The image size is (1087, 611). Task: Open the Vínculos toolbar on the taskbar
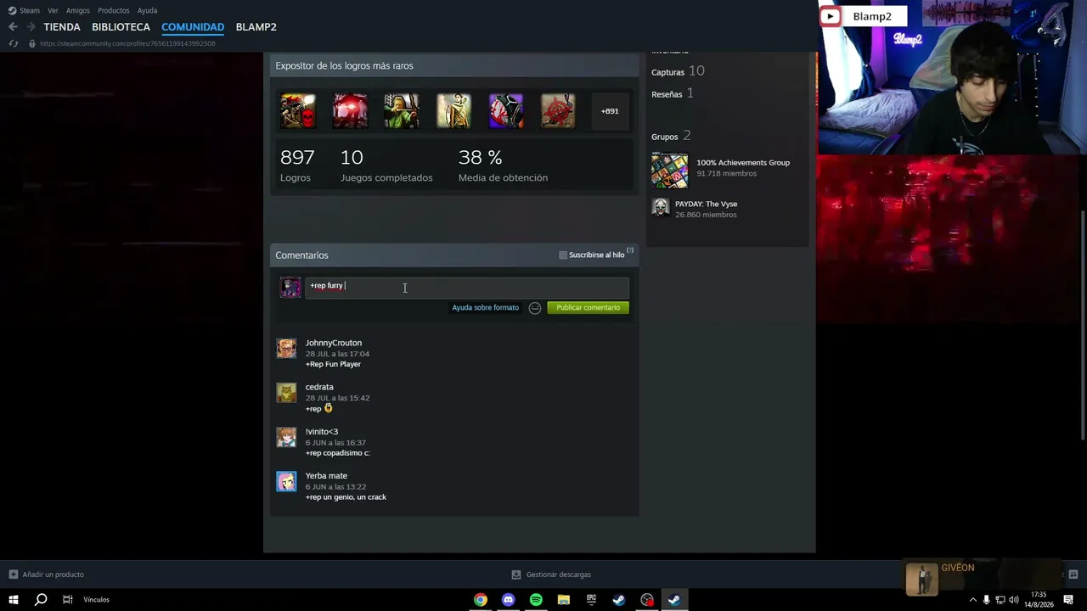[x=96, y=600]
